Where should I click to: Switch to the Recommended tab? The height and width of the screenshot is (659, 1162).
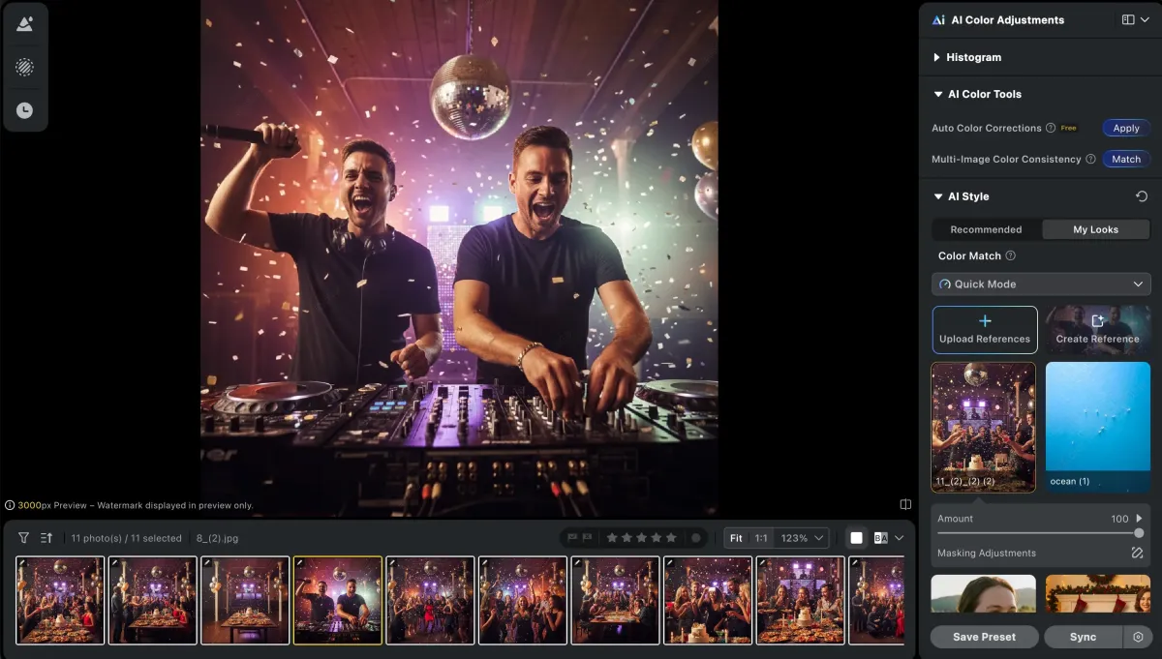click(x=986, y=229)
